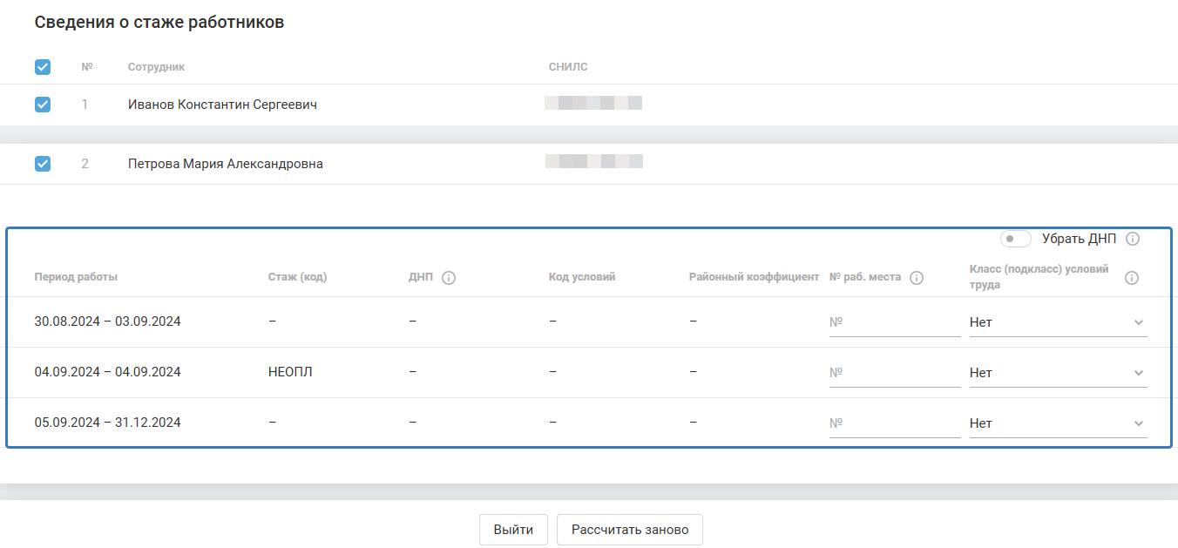Open class dropdown for period 05.09.2024 – 31.12.2024
The height and width of the screenshot is (548, 1178).
pos(1058,423)
